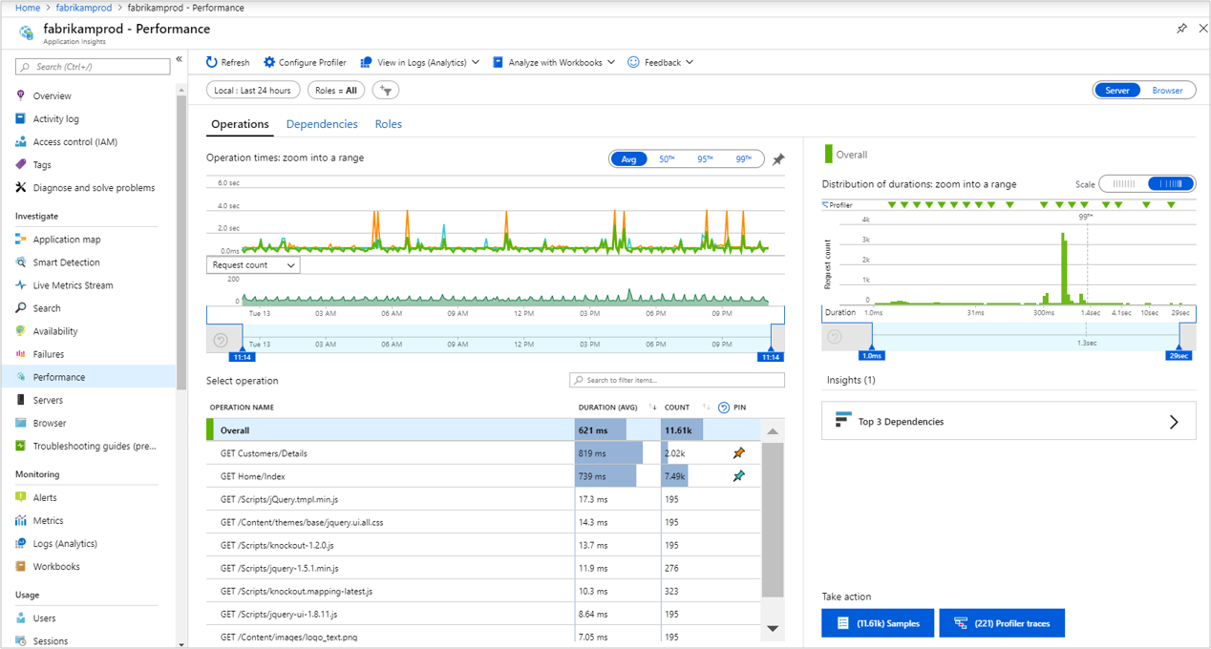The width and height of the screenshot is (1211, 649).
Task: Open the Roles tab
Action: [x=388, y=124]
